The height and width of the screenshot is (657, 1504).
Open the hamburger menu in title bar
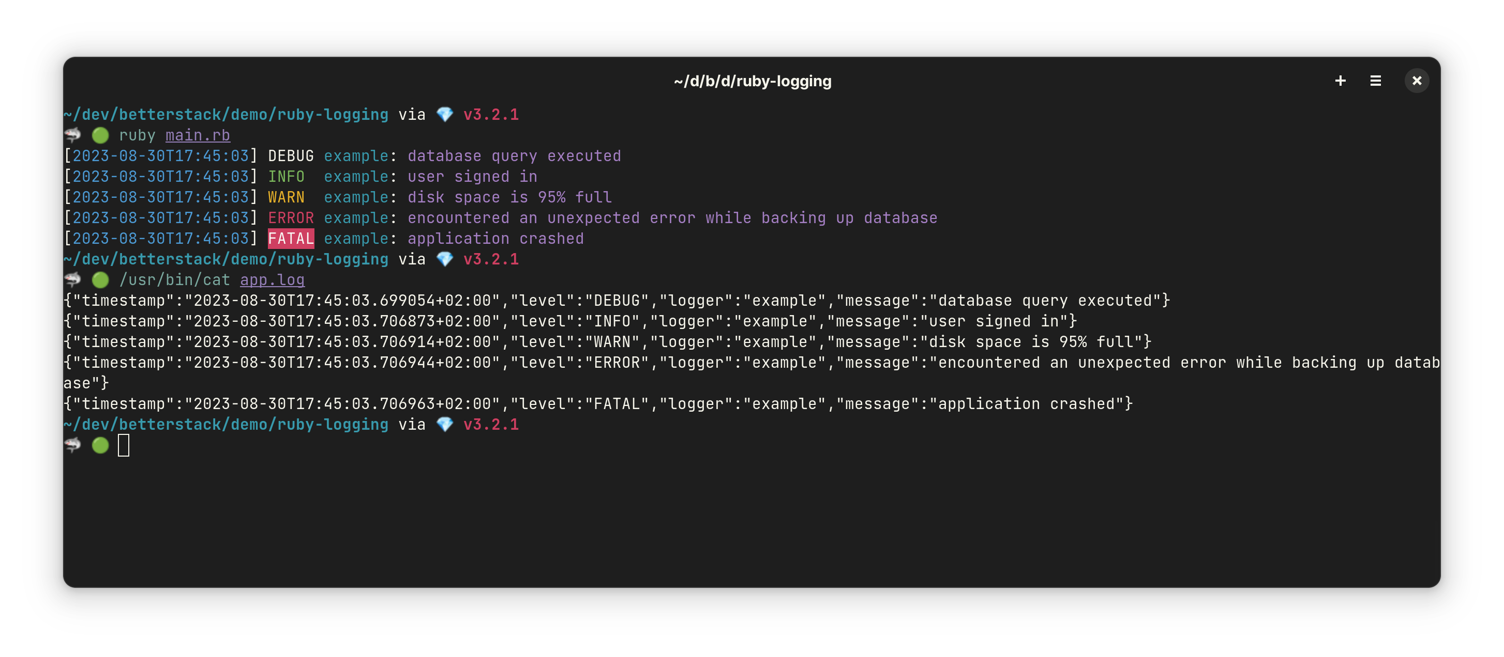click(x=1376, y=81)
